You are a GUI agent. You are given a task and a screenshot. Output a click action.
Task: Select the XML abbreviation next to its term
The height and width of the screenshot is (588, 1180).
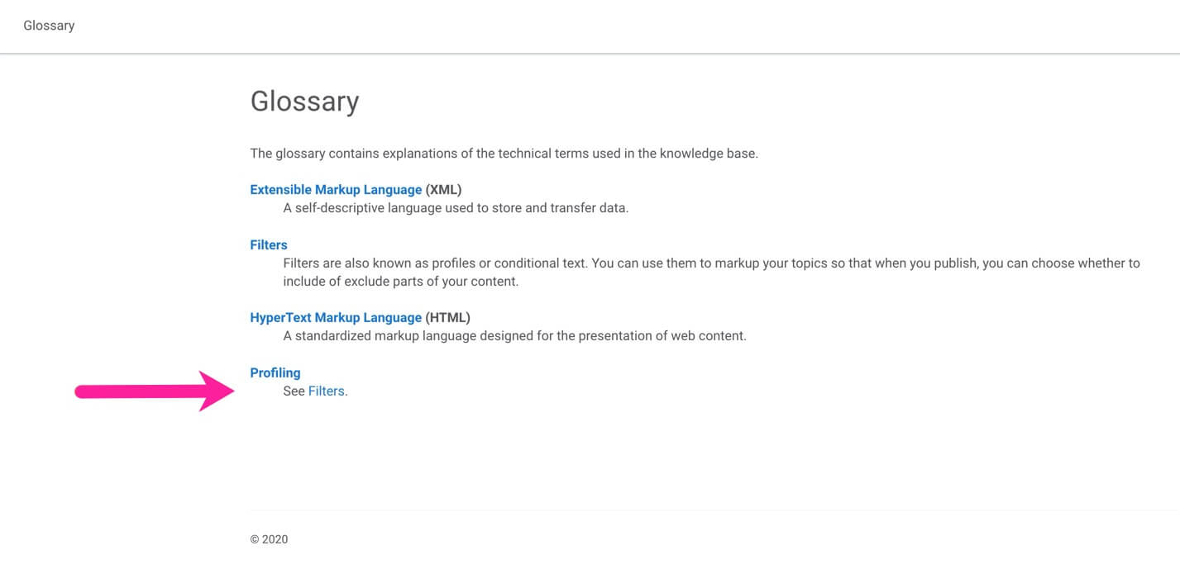444,189
